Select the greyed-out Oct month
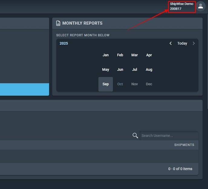Screen dimensions: 208x189 [x=120, y=84]
